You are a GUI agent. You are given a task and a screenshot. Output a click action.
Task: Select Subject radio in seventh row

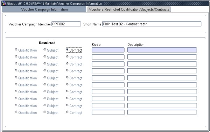45,91
